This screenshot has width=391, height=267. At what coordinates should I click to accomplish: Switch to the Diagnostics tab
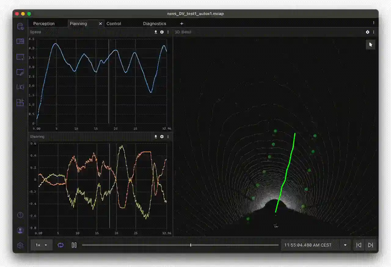155,23
